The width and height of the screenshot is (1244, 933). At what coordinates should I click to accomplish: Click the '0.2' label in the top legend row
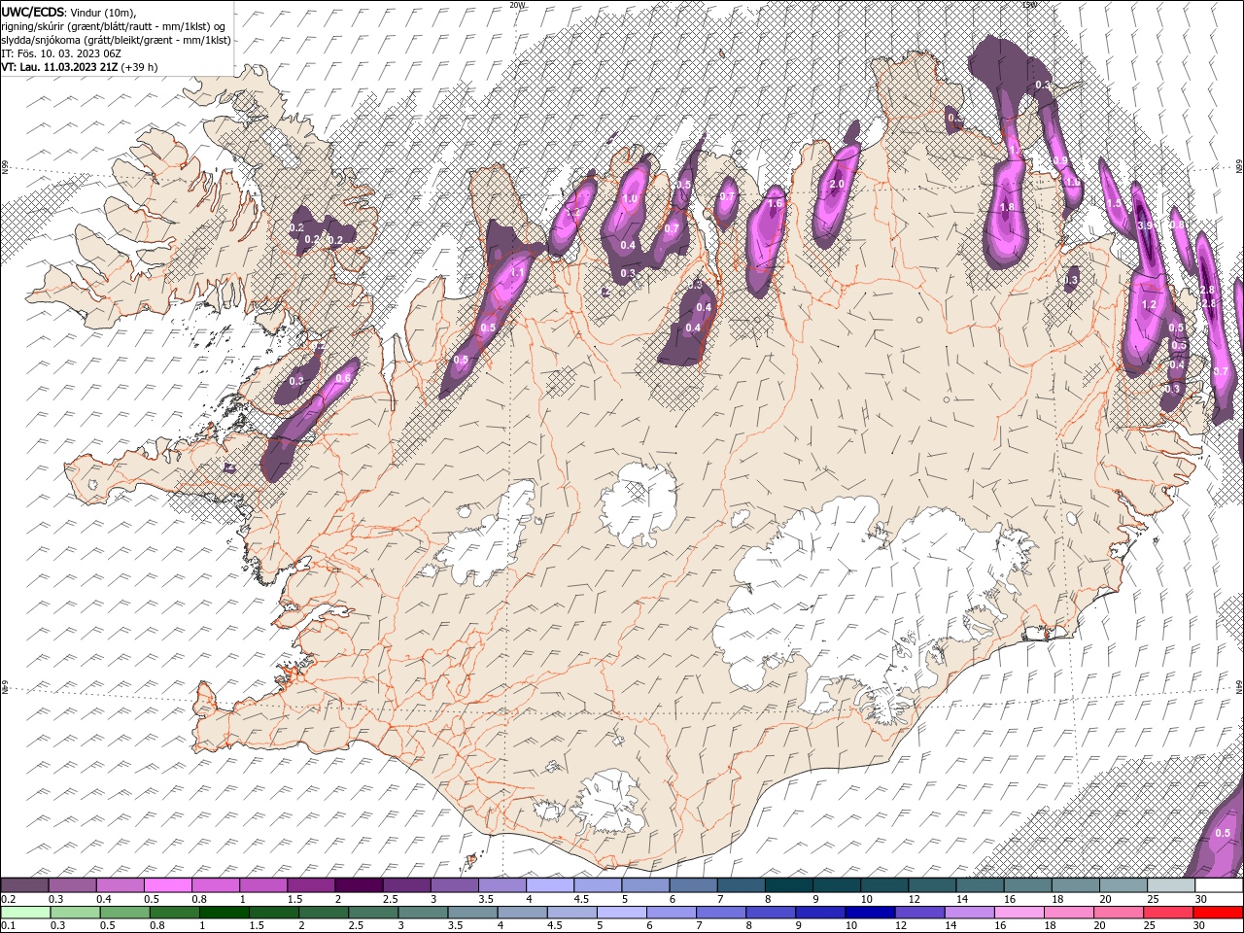8,899
